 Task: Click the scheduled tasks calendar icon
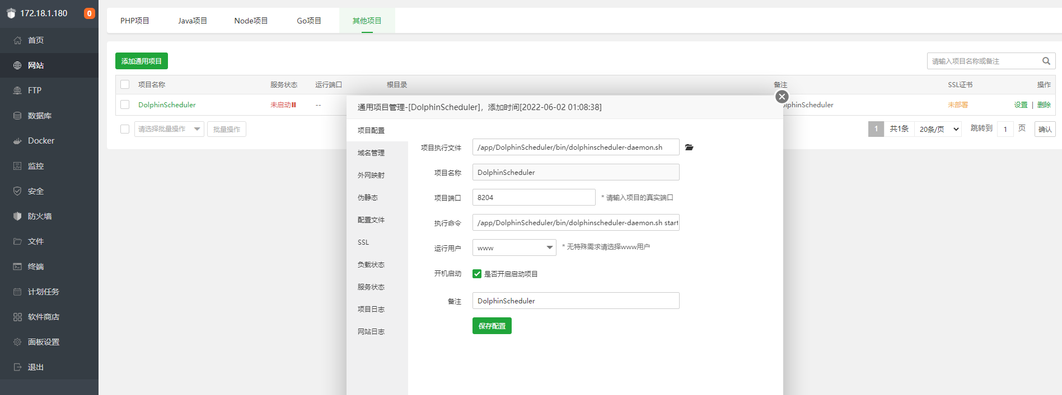click(17, 292)
